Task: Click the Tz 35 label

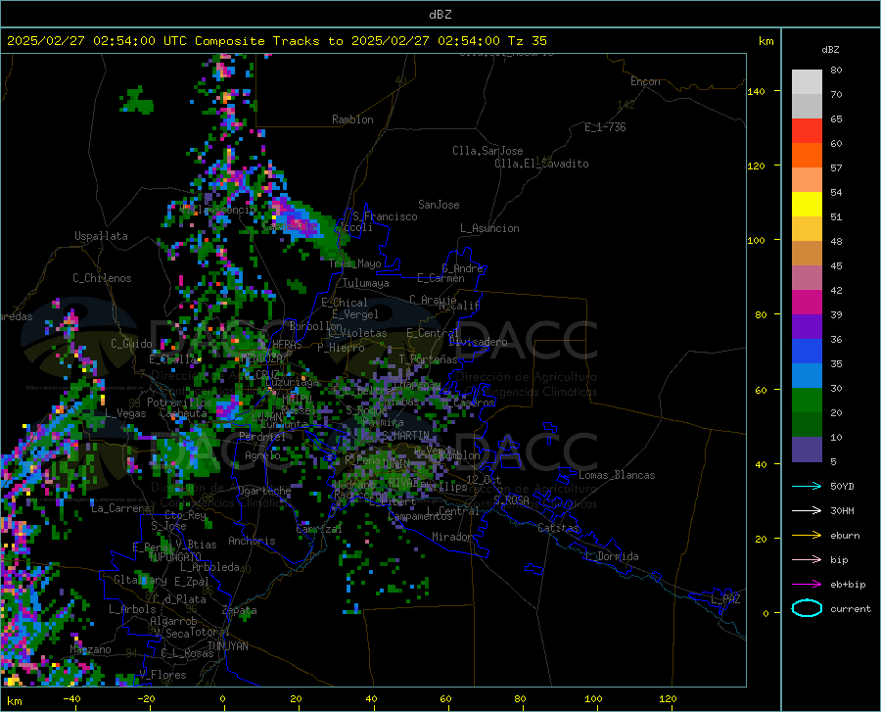Action: [x=527, y=41]
